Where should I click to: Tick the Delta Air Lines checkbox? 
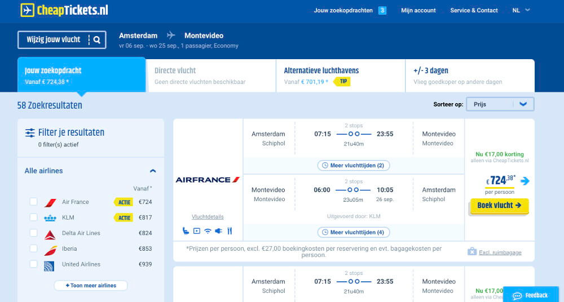coord(33,233)
